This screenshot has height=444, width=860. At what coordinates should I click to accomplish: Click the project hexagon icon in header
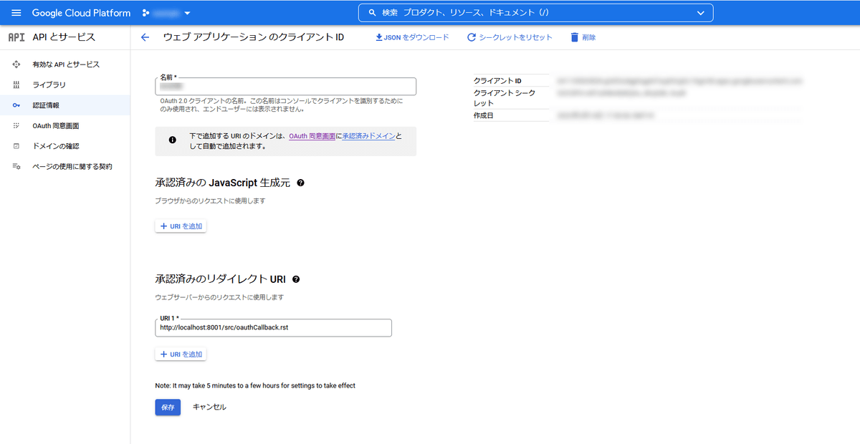tap(145, 13)
